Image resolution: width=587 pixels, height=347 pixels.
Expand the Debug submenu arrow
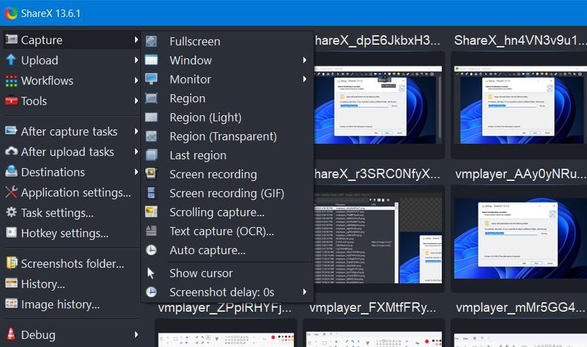click(136, 334)
